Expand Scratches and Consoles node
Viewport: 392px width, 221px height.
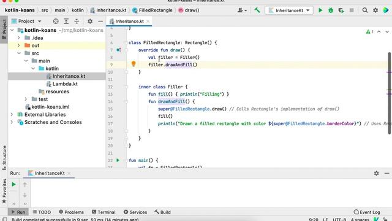click(x=12, y=122)
